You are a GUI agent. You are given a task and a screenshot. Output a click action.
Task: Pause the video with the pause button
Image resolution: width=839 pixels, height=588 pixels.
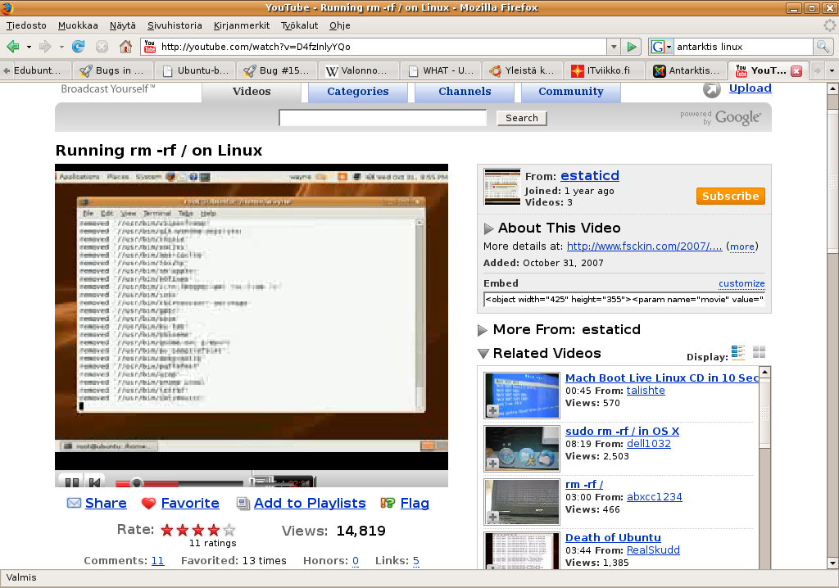[71, 482]
